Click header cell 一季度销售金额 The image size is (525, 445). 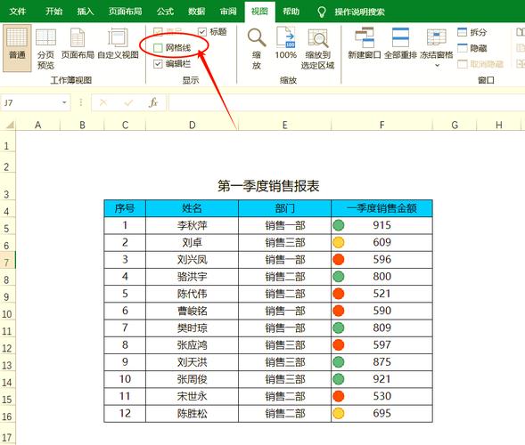coord(381,208)
